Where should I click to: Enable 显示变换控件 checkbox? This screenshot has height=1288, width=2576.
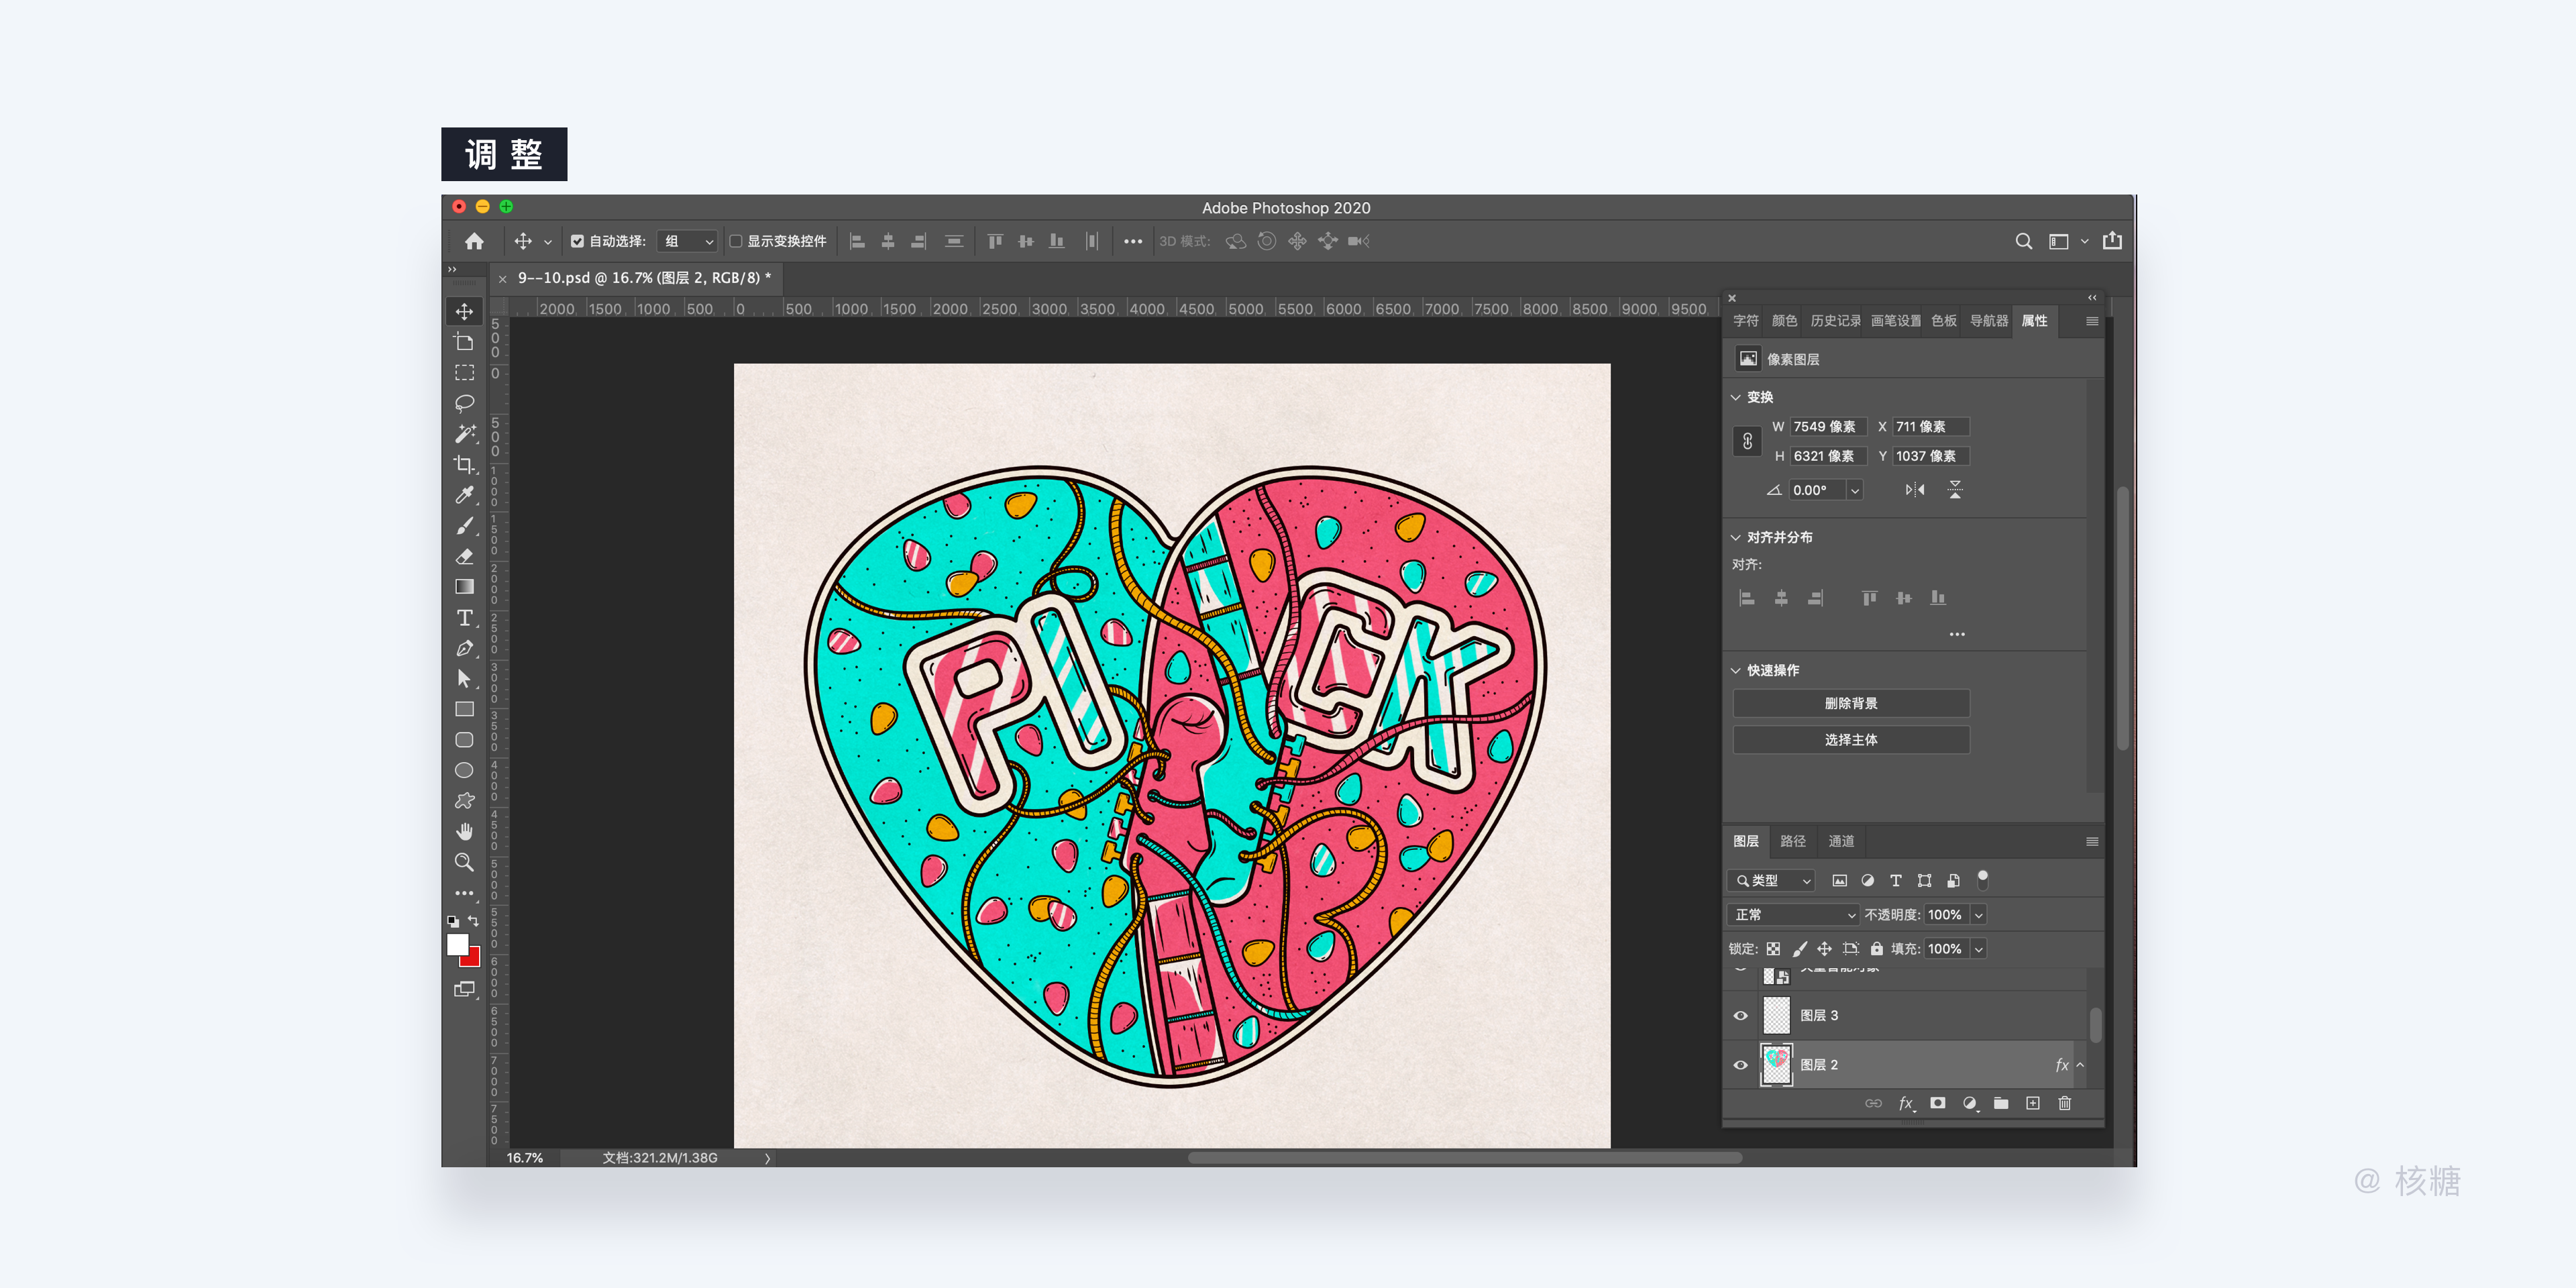coord(736,241)
